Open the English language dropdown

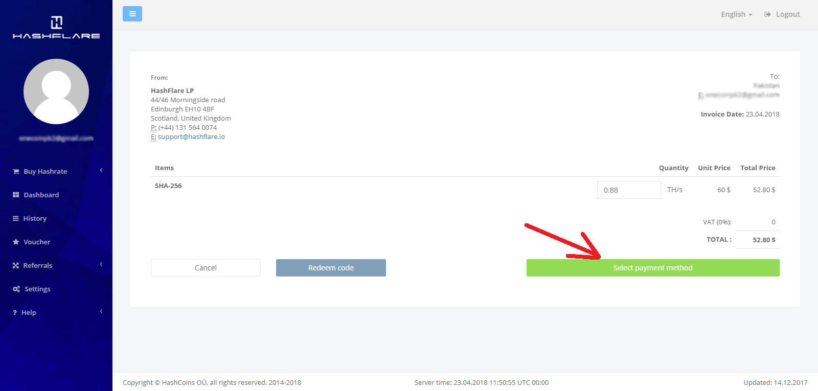coord(737,14)
